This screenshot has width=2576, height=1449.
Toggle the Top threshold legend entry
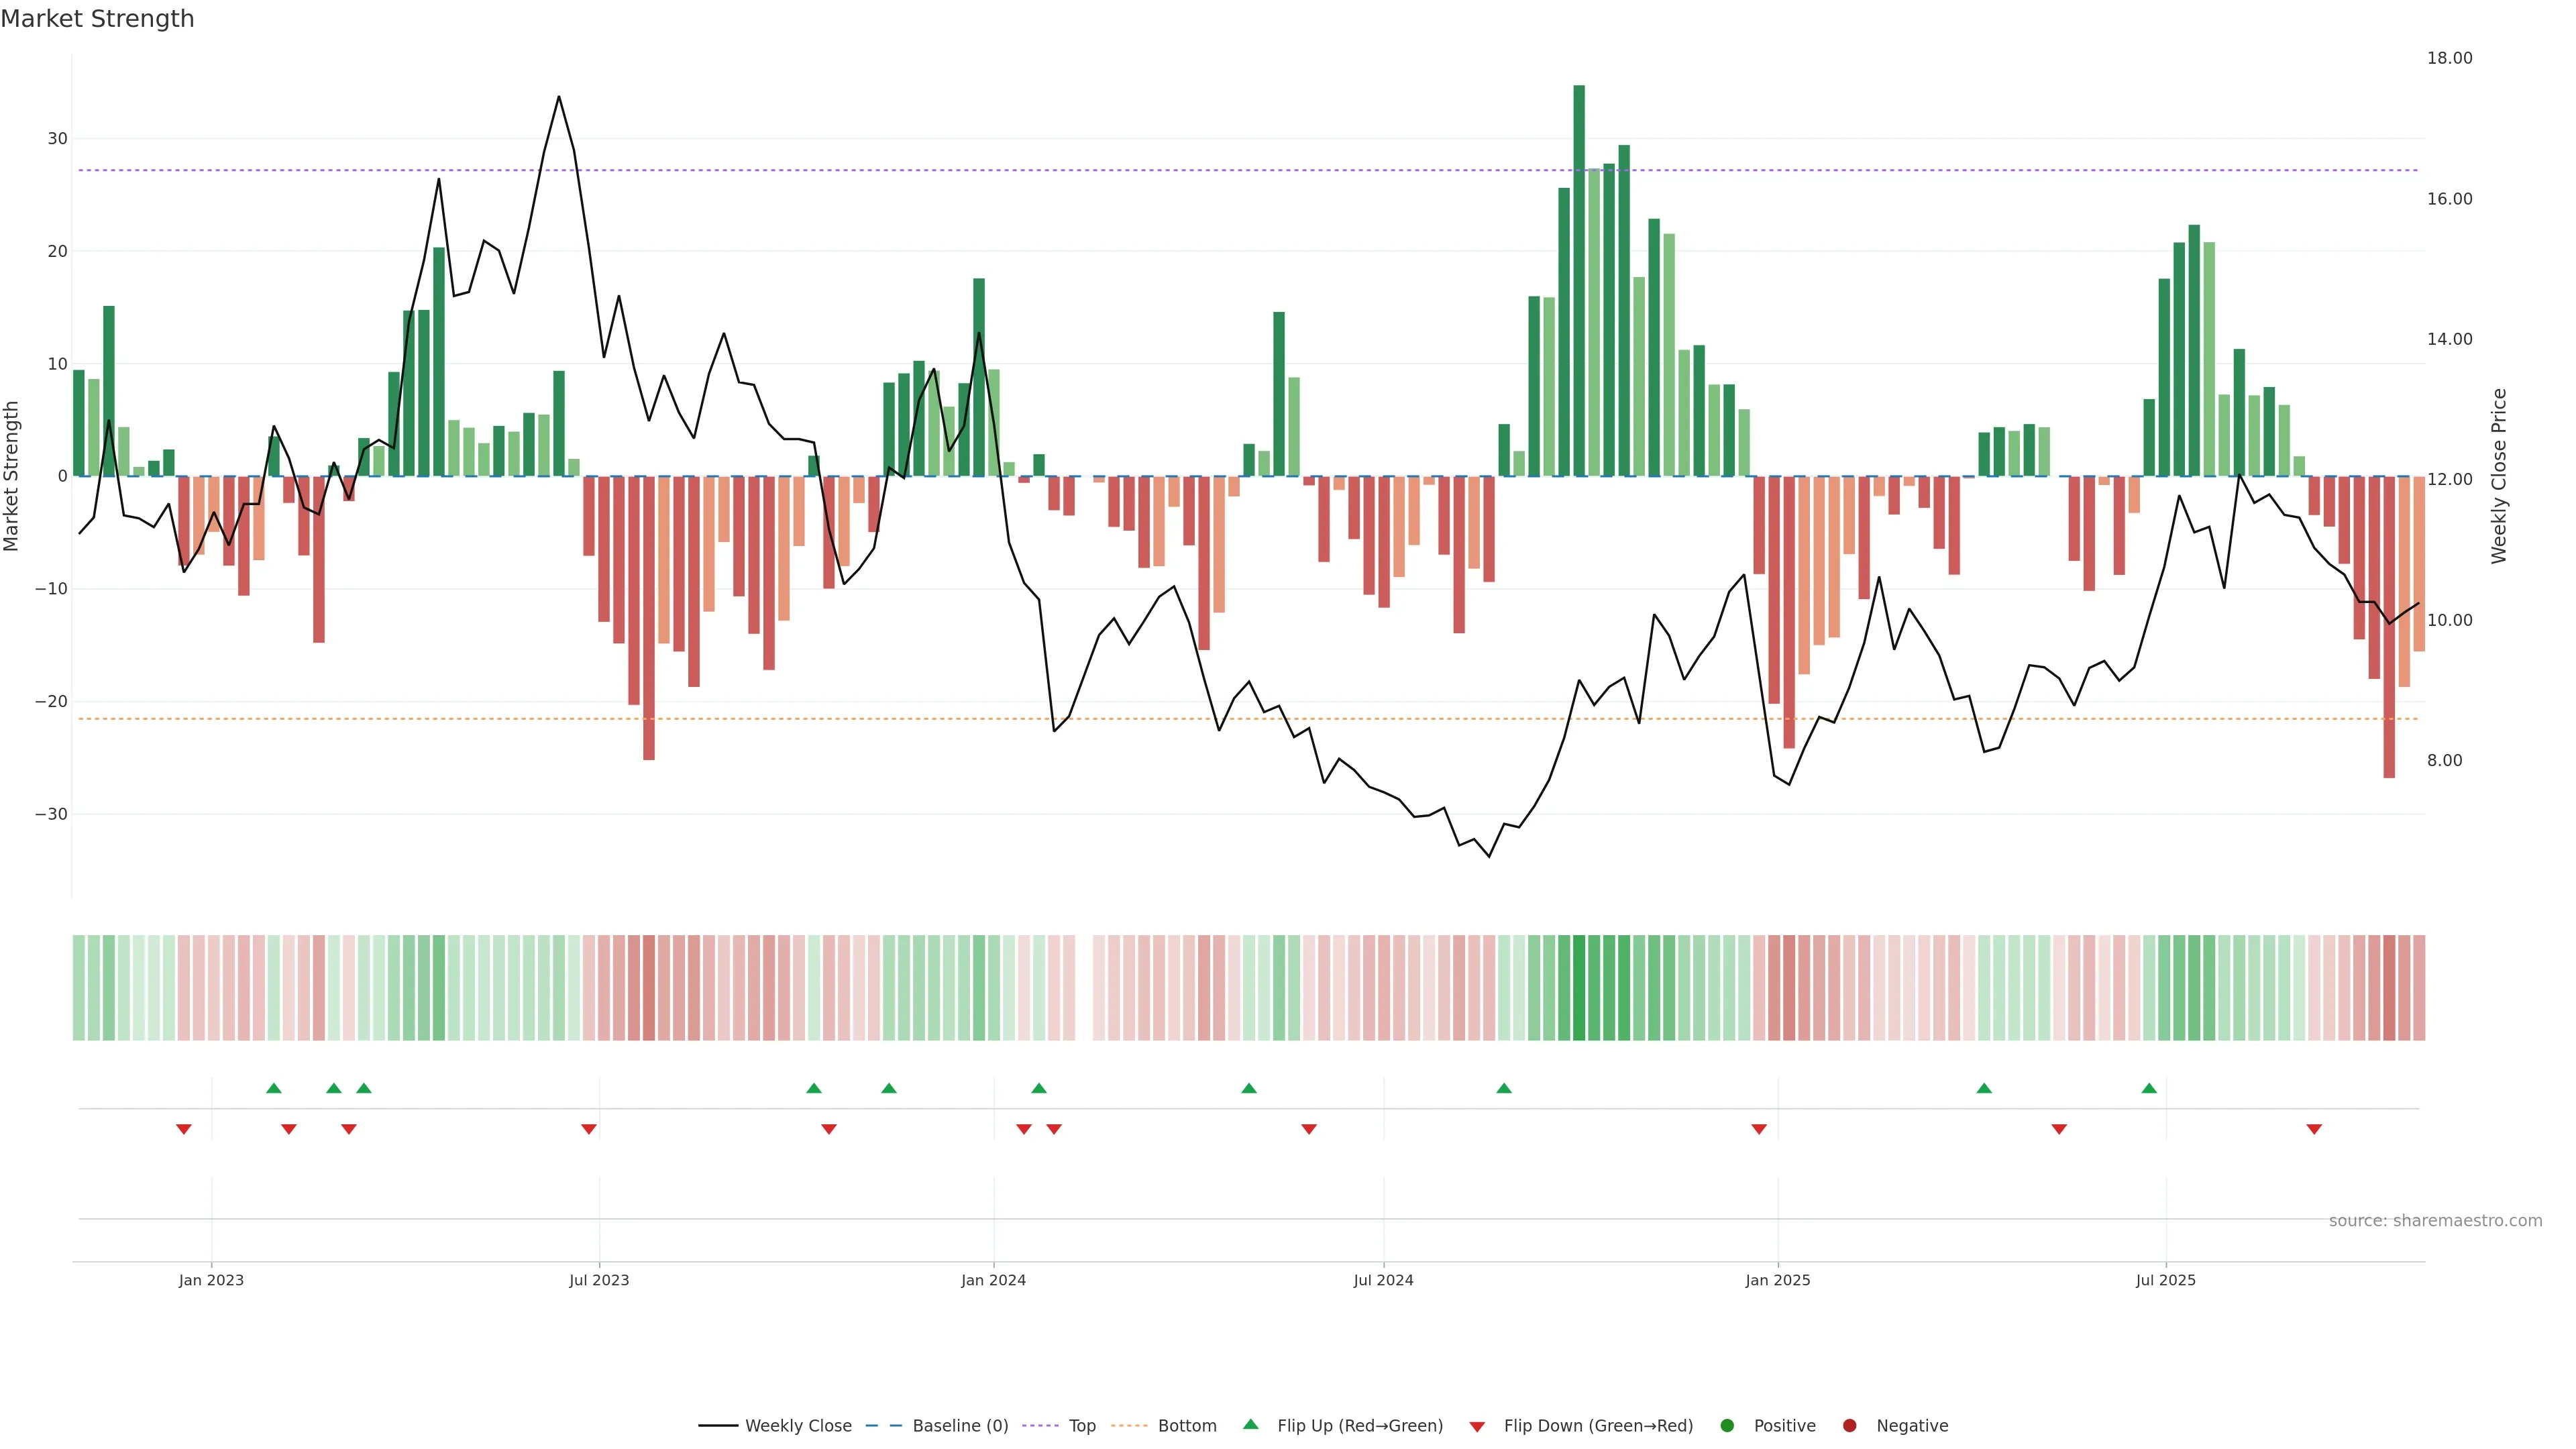coord(1081,1425)
